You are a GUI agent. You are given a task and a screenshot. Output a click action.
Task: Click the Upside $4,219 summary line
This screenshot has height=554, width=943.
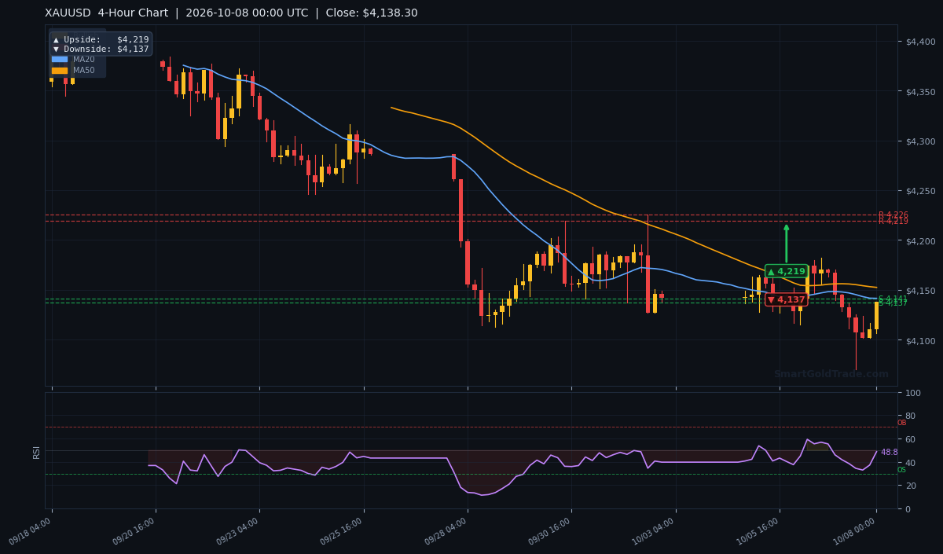[x=101, y=39]
